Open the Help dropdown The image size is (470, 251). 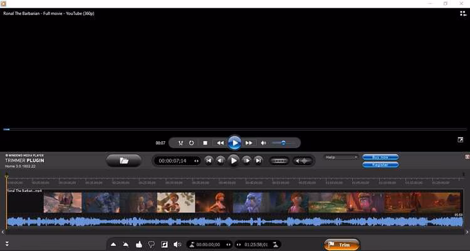(341, 158)
